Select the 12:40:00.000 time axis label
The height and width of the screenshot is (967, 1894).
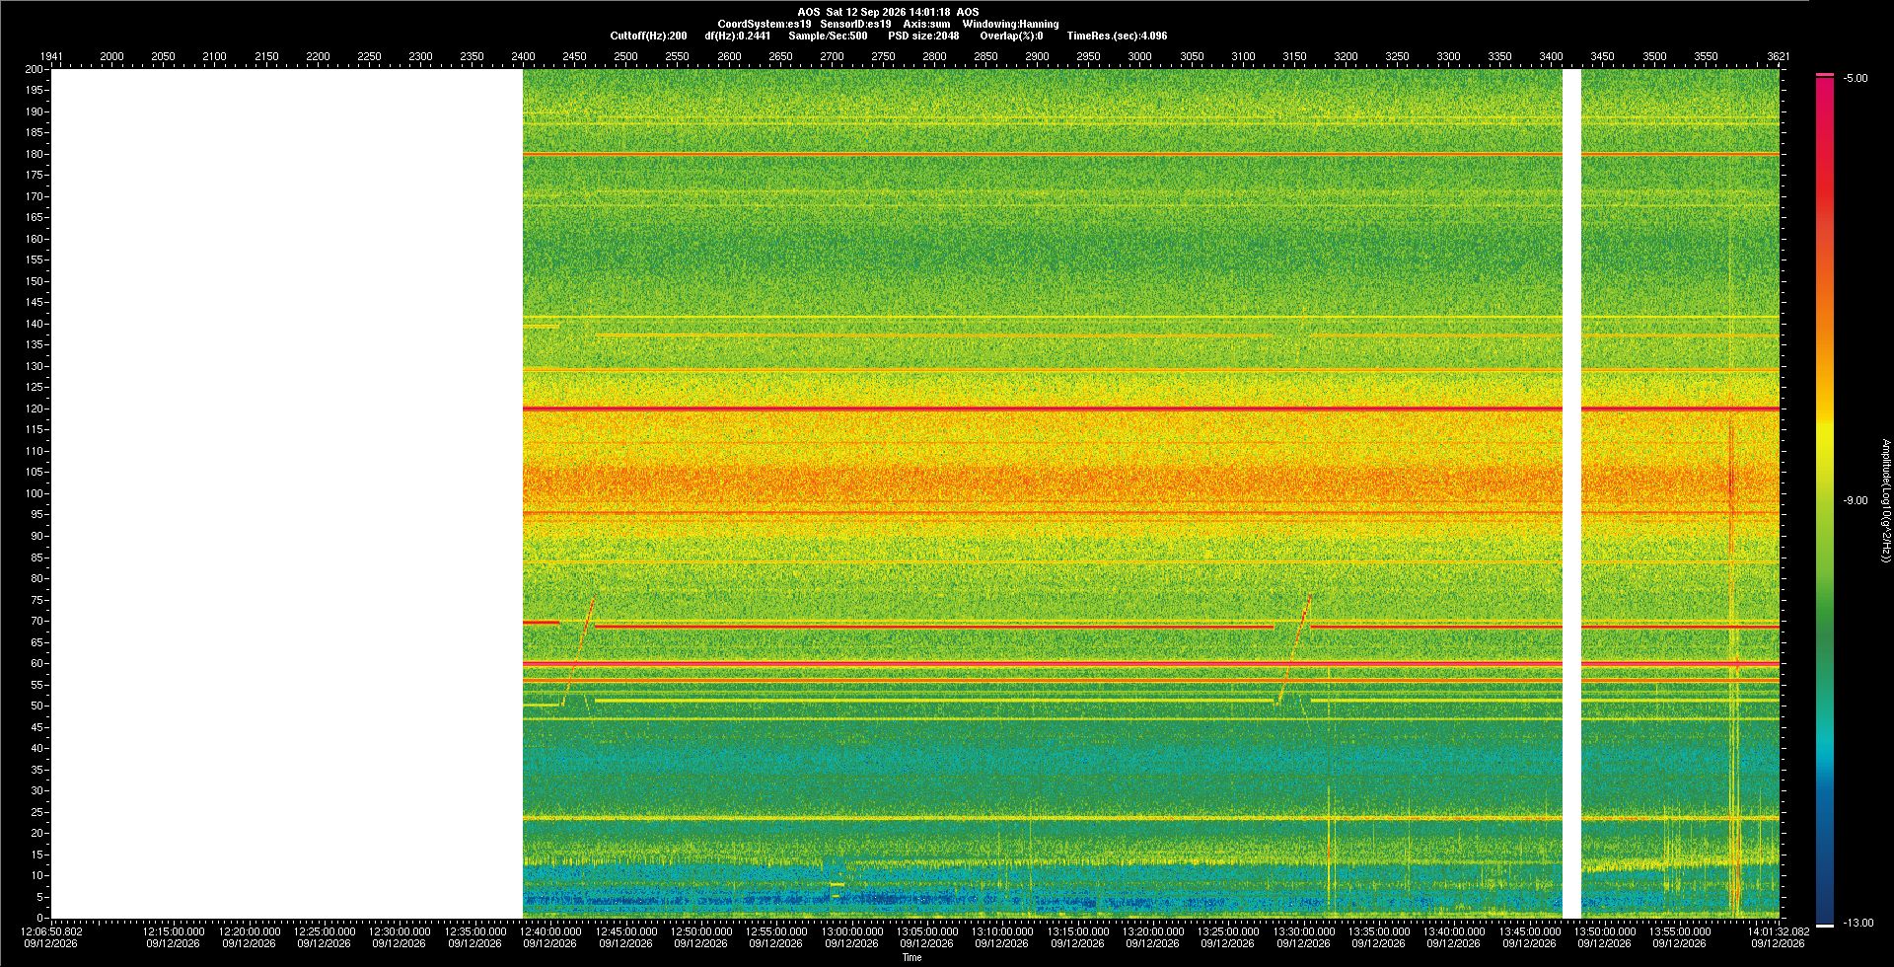(x=550, y=931)
